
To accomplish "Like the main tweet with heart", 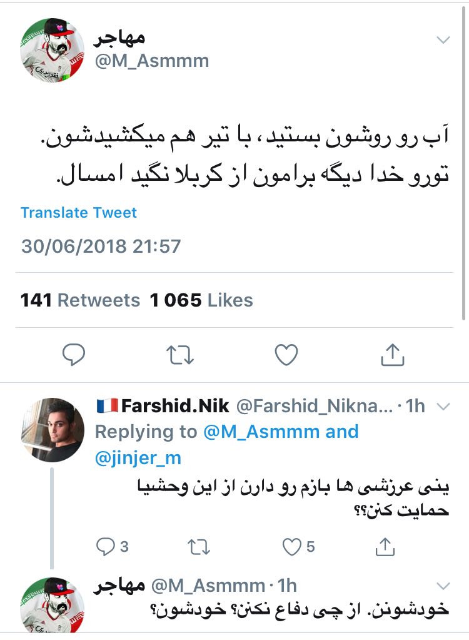I will click(x=286, y=355).
